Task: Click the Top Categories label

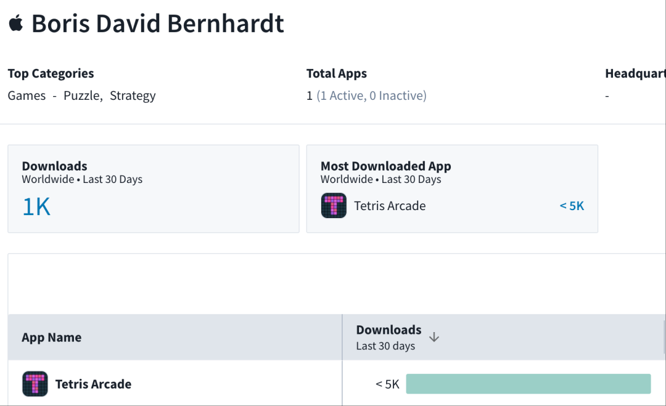Action: [x=51, y=73]
